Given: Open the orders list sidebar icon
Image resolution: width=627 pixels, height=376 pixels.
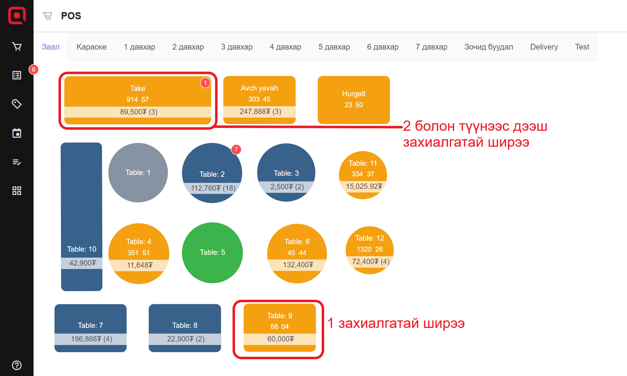Looking at the screenshot, I should point(17,75).
